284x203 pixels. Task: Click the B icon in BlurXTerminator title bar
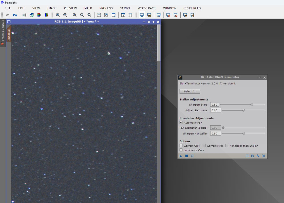coord(180,77)
